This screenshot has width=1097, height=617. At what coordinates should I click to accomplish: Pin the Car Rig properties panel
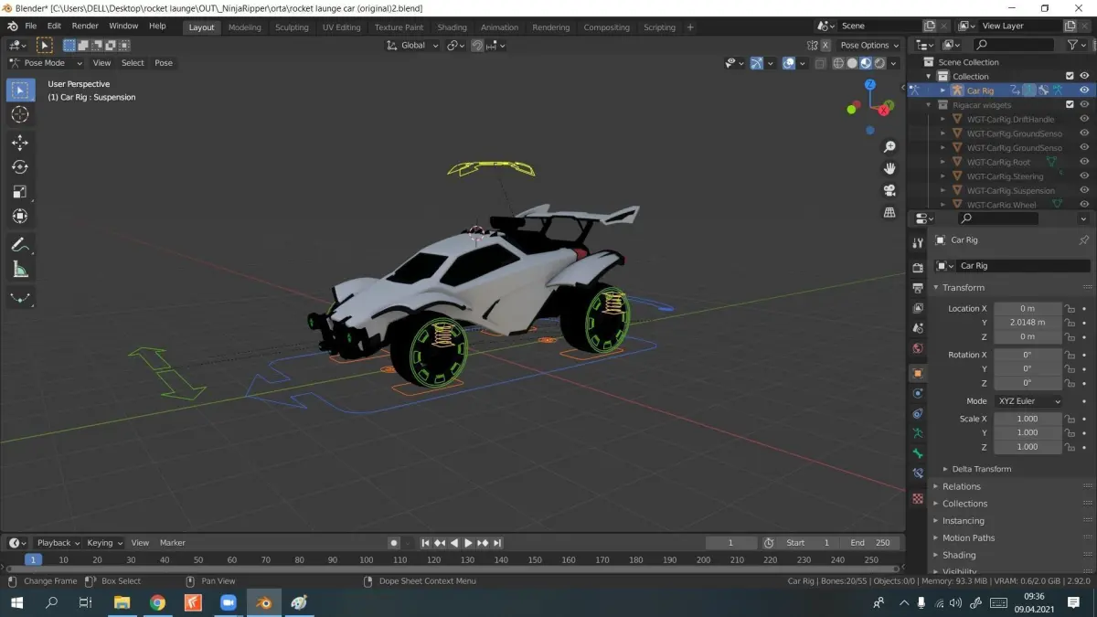coord(1083,240)
